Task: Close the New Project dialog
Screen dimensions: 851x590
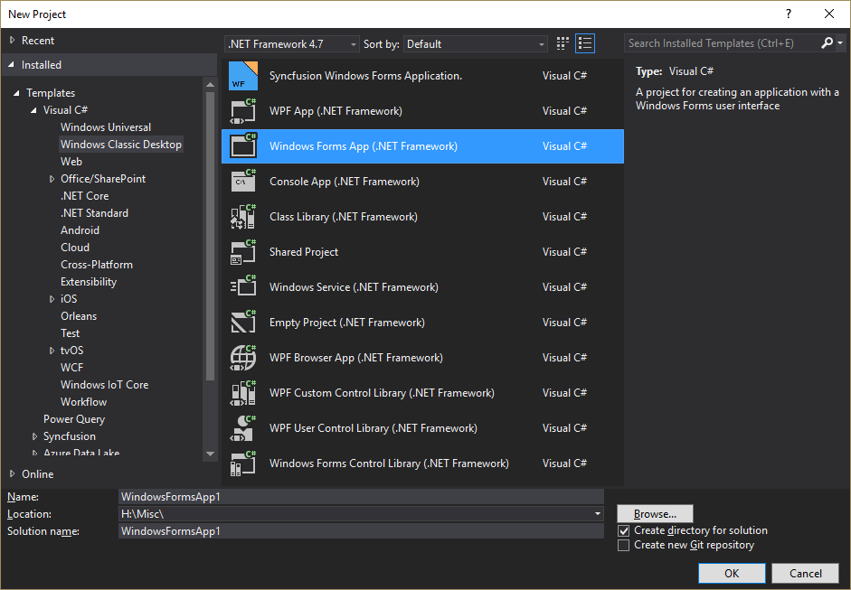Action: click(x=829, y=14)
